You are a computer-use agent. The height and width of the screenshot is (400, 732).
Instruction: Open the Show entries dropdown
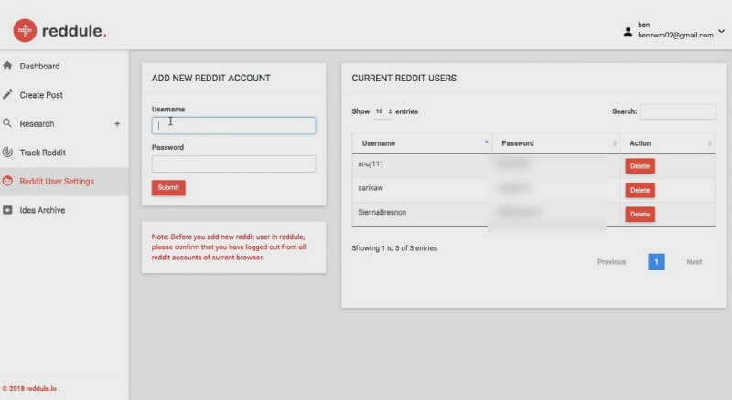point(383,111)
